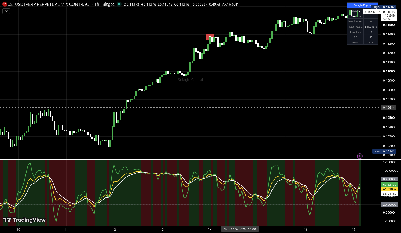Click the white indicator value 58.01169
This screenshot has width=401, height=233.
(389, 194)
